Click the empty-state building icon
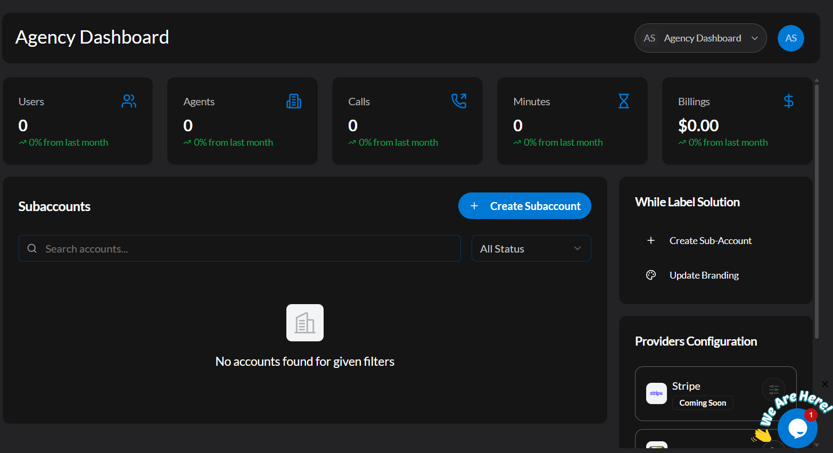 pyautogui.click(x=305, y=323)
